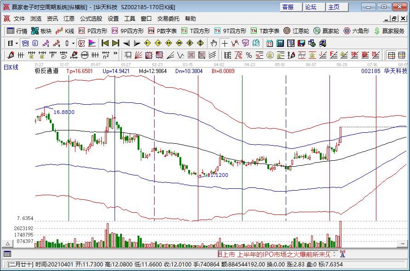Click the percent % tool icon

(249, 55)
